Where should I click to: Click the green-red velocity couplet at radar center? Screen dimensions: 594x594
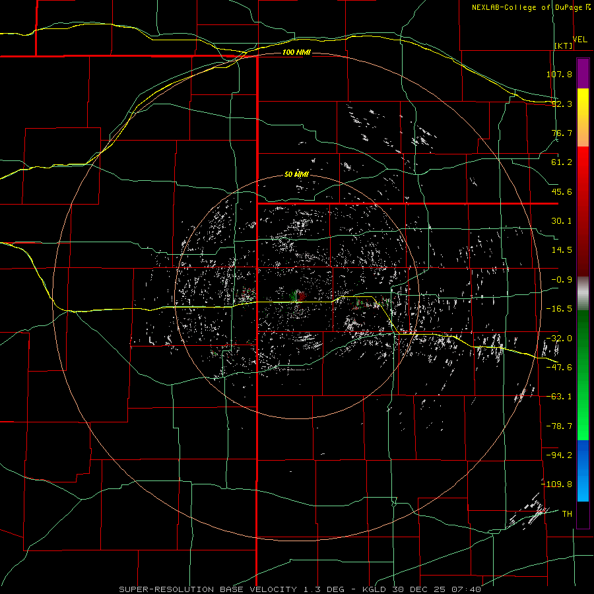pos(298,296)
